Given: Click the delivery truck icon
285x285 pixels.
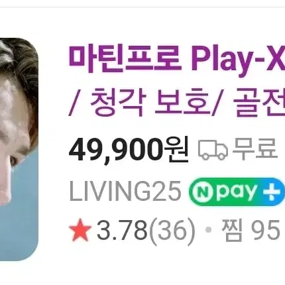Looking at the screenshot, I should tap(213, 150).
